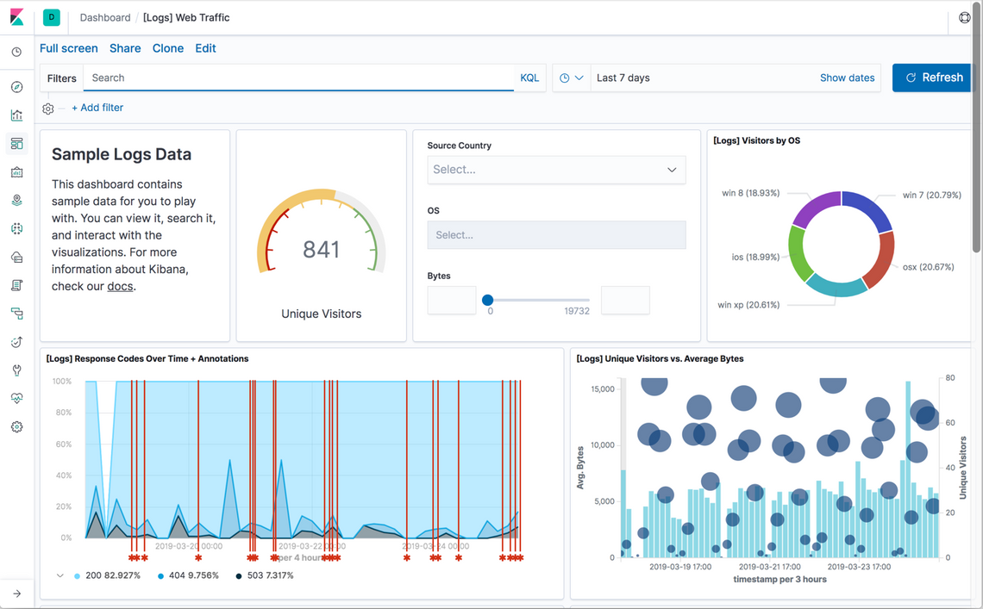Viewport: 983px width, 609px height.
Task: Click the Refresh button
Action: tap(932, 77)
